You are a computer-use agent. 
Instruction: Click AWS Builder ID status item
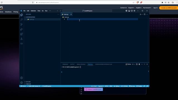coord(34,86)
